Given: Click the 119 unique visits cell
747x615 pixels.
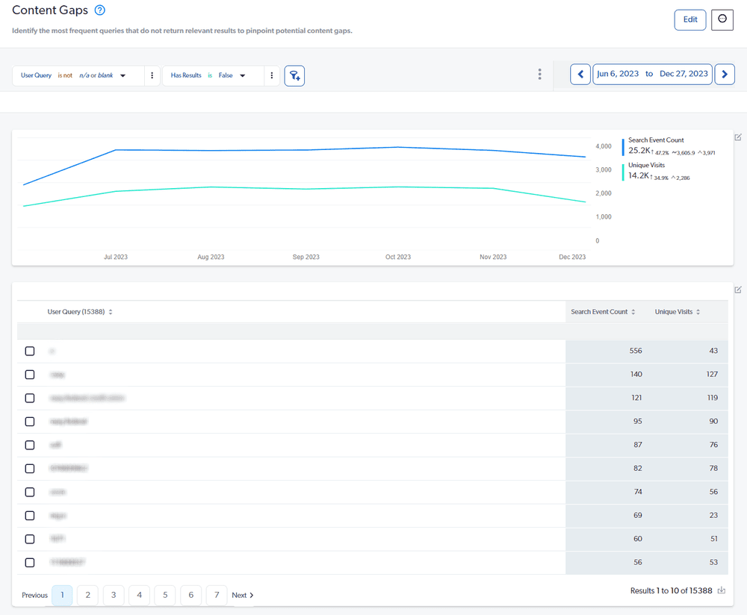Looking at the screenshot, I should pos(712,398).
